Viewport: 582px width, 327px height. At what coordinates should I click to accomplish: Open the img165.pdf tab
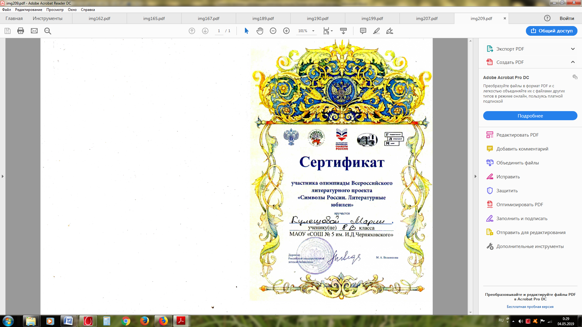click(x=154, y=18)
